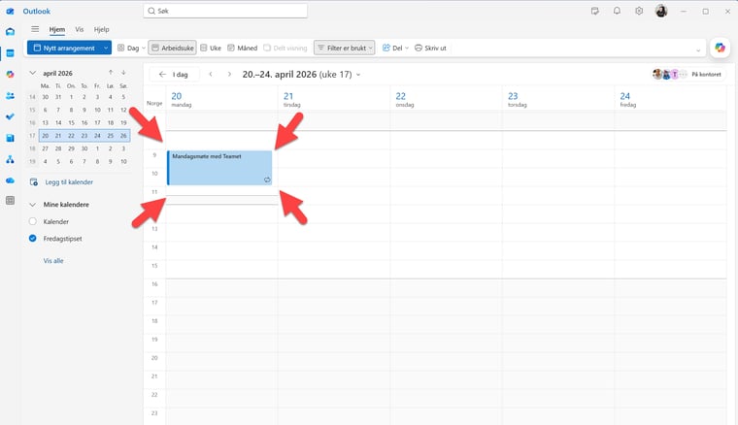
Task: Uncheck the Fredagstipset calendar
Action: [x=32, y=238]
